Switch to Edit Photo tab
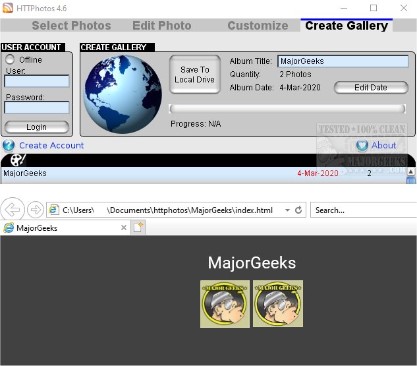The image size is (417, 366). click(161, 26)
